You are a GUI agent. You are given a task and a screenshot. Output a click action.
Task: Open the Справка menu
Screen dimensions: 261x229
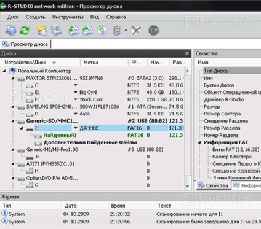tap(116, 17)
